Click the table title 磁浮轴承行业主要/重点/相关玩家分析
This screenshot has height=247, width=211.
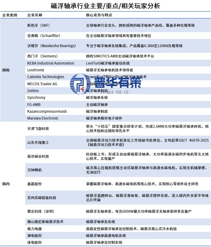click(x=105, y=6)
